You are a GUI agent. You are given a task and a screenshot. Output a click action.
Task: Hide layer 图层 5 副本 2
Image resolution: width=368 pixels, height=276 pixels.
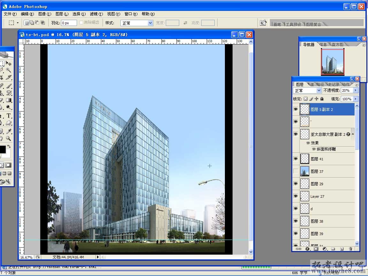click(x=296, y=109)
